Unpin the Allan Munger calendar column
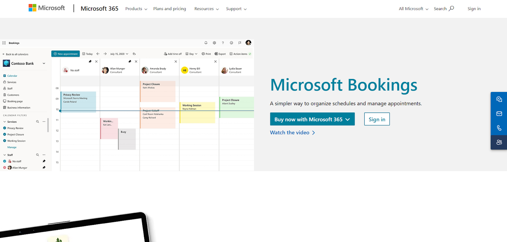Viewport: 507px width, 242px height. coord(130,62)
